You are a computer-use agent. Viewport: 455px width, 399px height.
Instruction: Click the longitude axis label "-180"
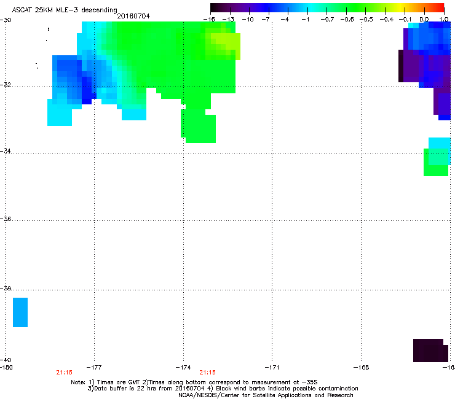[6, 368]
